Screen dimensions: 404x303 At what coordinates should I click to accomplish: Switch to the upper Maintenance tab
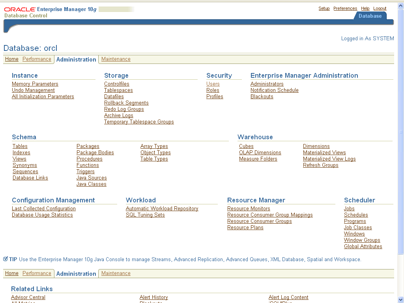[116, 59]
